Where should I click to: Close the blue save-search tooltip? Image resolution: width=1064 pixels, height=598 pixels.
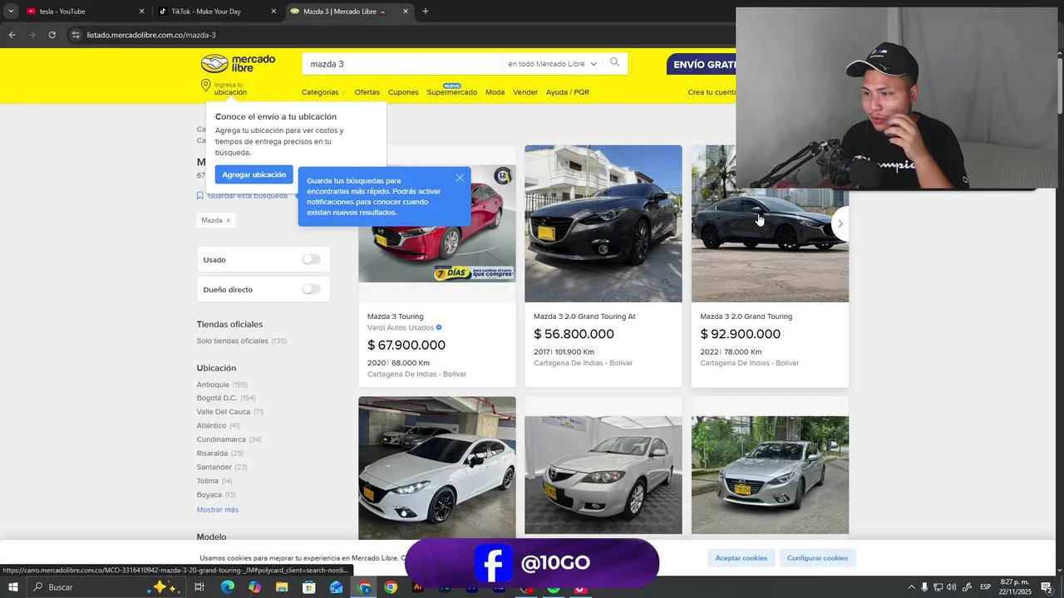coord(460,178)
